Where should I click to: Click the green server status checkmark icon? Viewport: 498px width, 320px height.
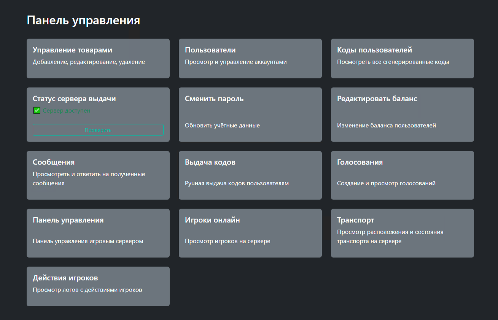coord(37,110)
